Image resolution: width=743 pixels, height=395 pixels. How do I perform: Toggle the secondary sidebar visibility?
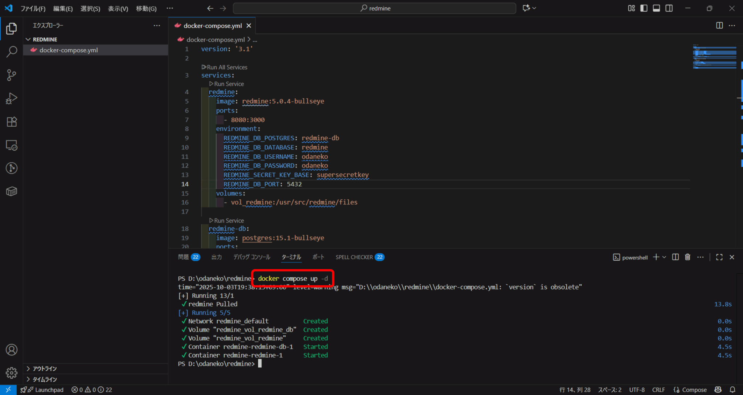click(669, 8)
